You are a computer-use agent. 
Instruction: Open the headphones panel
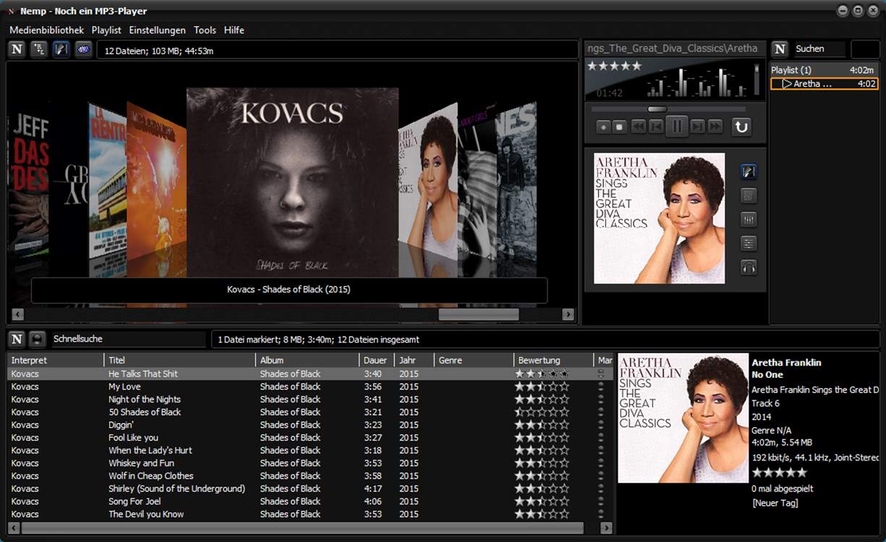click(x=749, y=267)
